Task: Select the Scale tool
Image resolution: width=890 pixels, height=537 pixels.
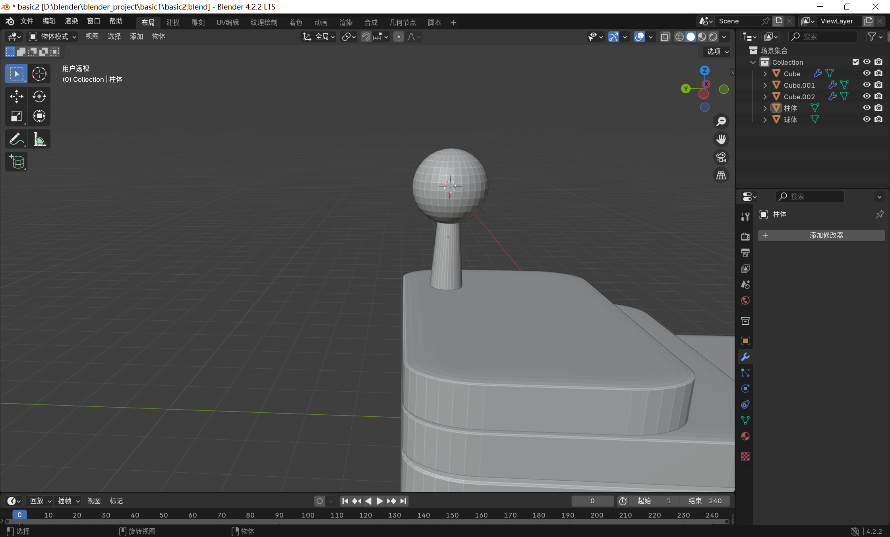Action: [x=16, y=116]
